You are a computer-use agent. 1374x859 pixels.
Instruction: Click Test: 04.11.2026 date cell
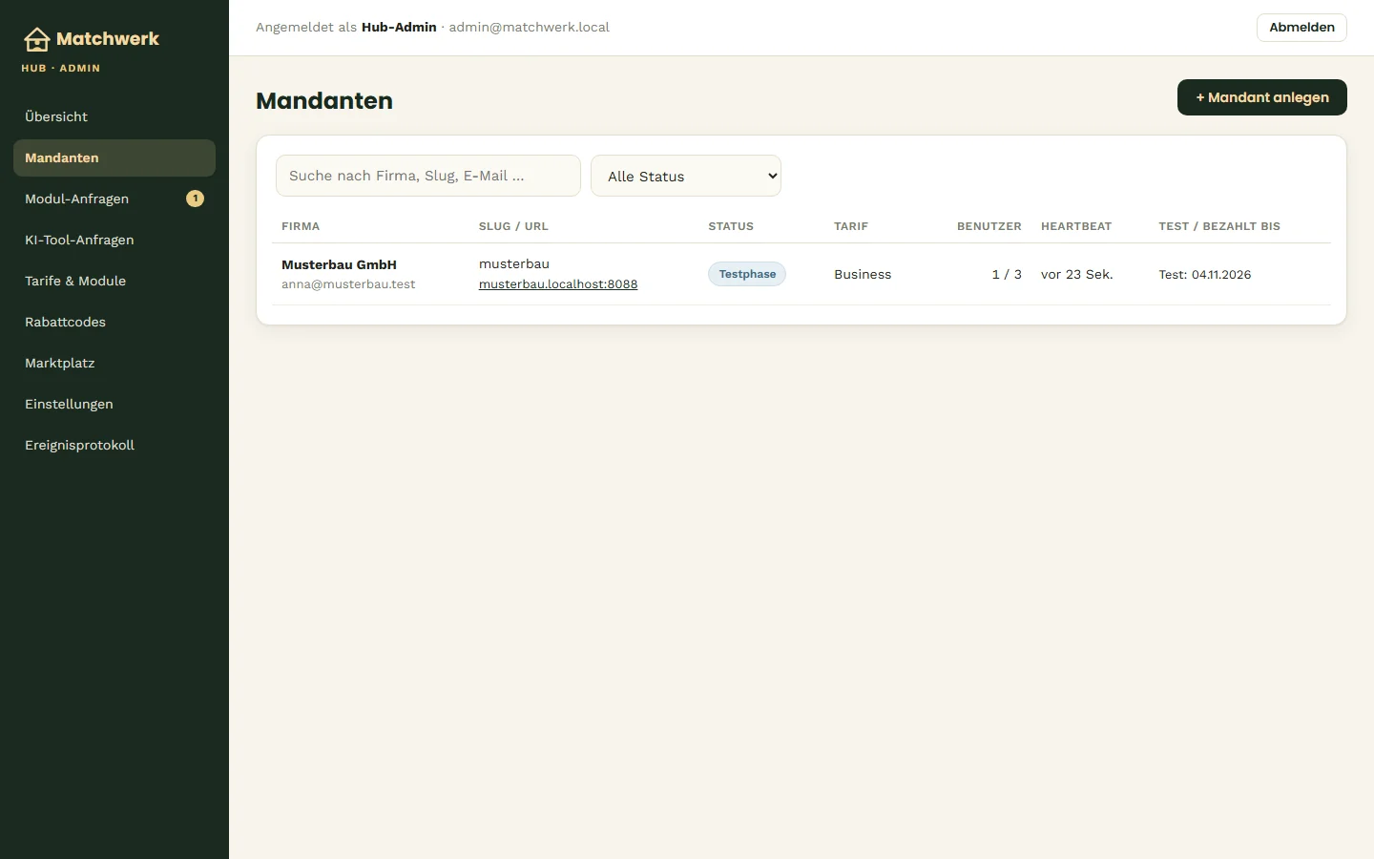[1205, 274]
